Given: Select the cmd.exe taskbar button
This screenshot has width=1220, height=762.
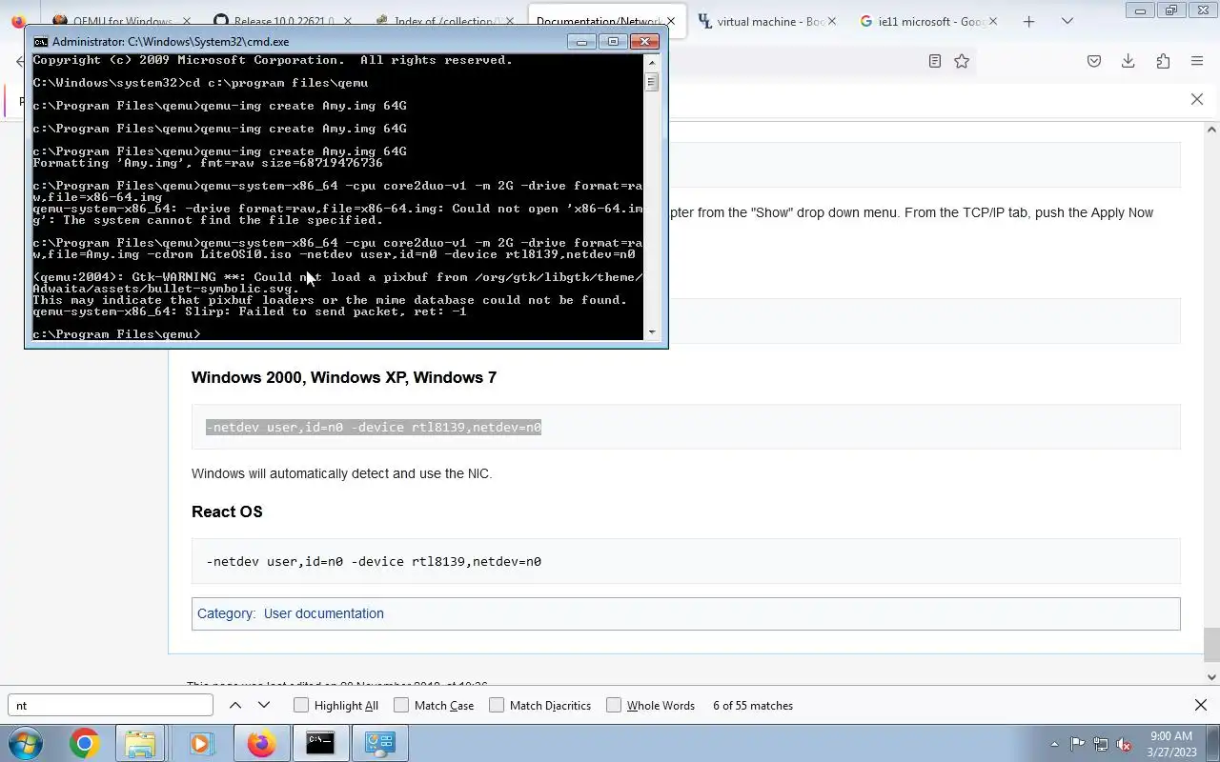Looking at the screenshot, I should (x=320, y=743).
